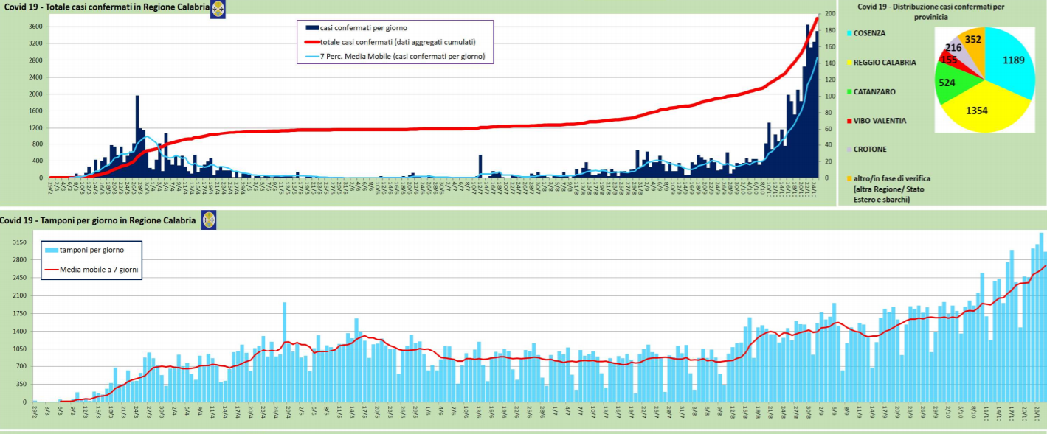Screen dimensions: 1047x434
Task: Click the blue 'tamponi per giorno' legend marker
Action: pos(51,251)
